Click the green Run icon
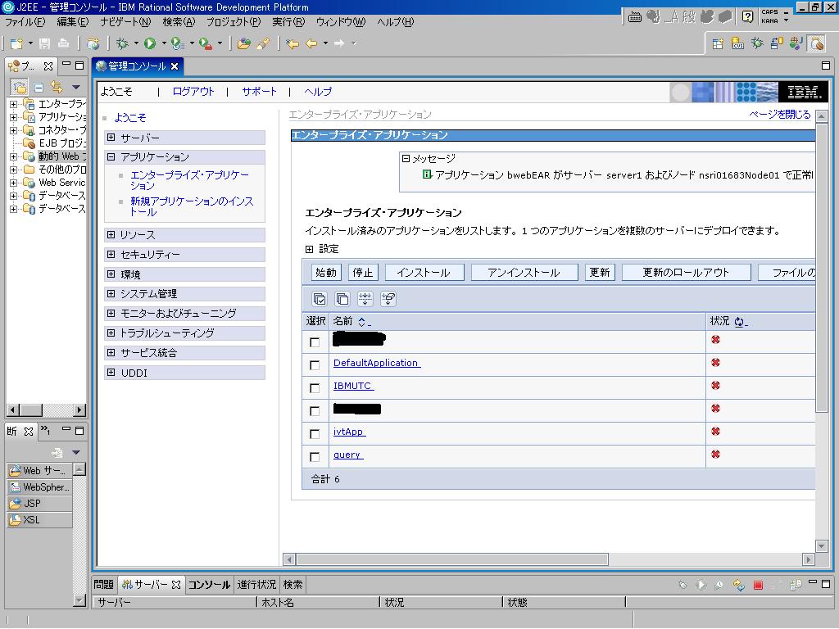This screenshot has width=839, height=629. pos(150,43)
